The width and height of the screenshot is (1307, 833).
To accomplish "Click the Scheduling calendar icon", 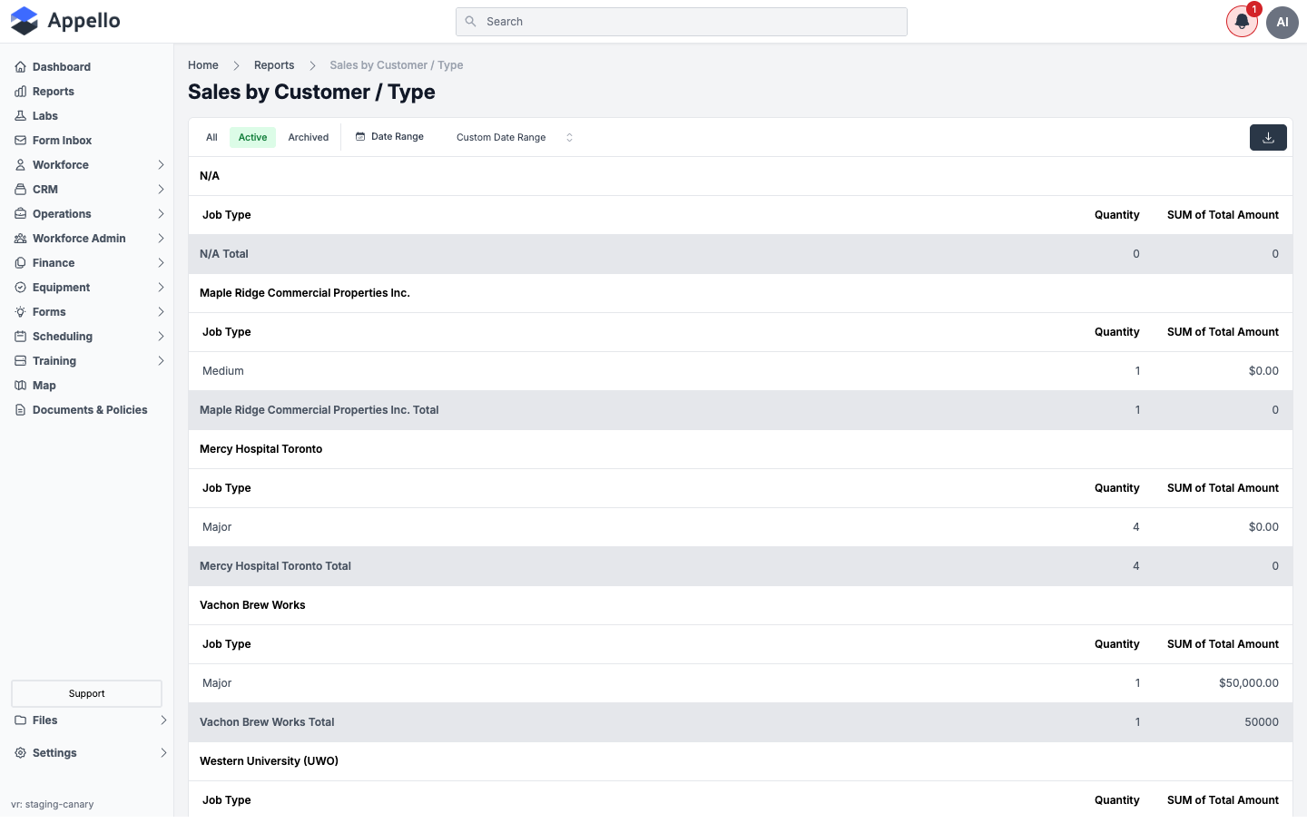I will [x=20, y=337].
